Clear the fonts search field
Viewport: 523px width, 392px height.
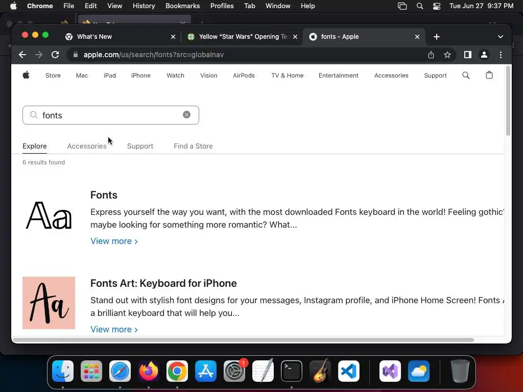(x=186, y=115)
